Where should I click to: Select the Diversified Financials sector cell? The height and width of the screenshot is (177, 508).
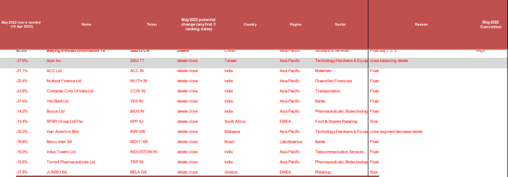tap(333, 81)
